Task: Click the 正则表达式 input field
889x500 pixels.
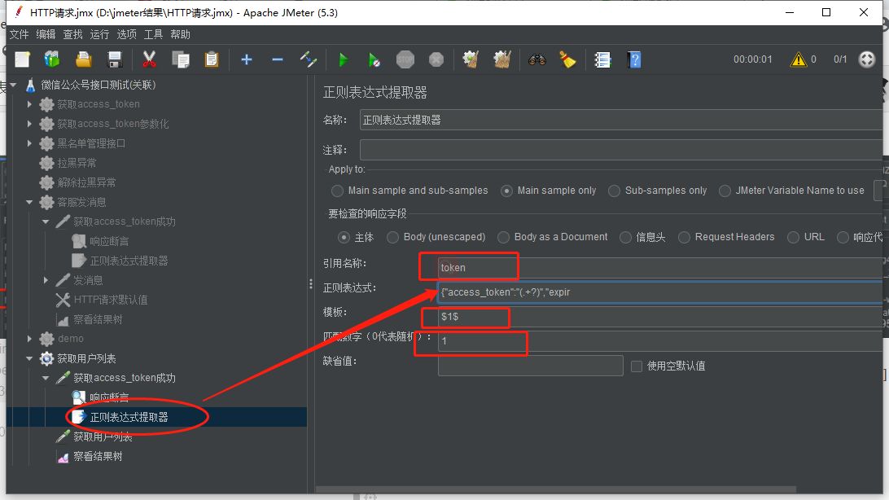Action: click(660, 292)
